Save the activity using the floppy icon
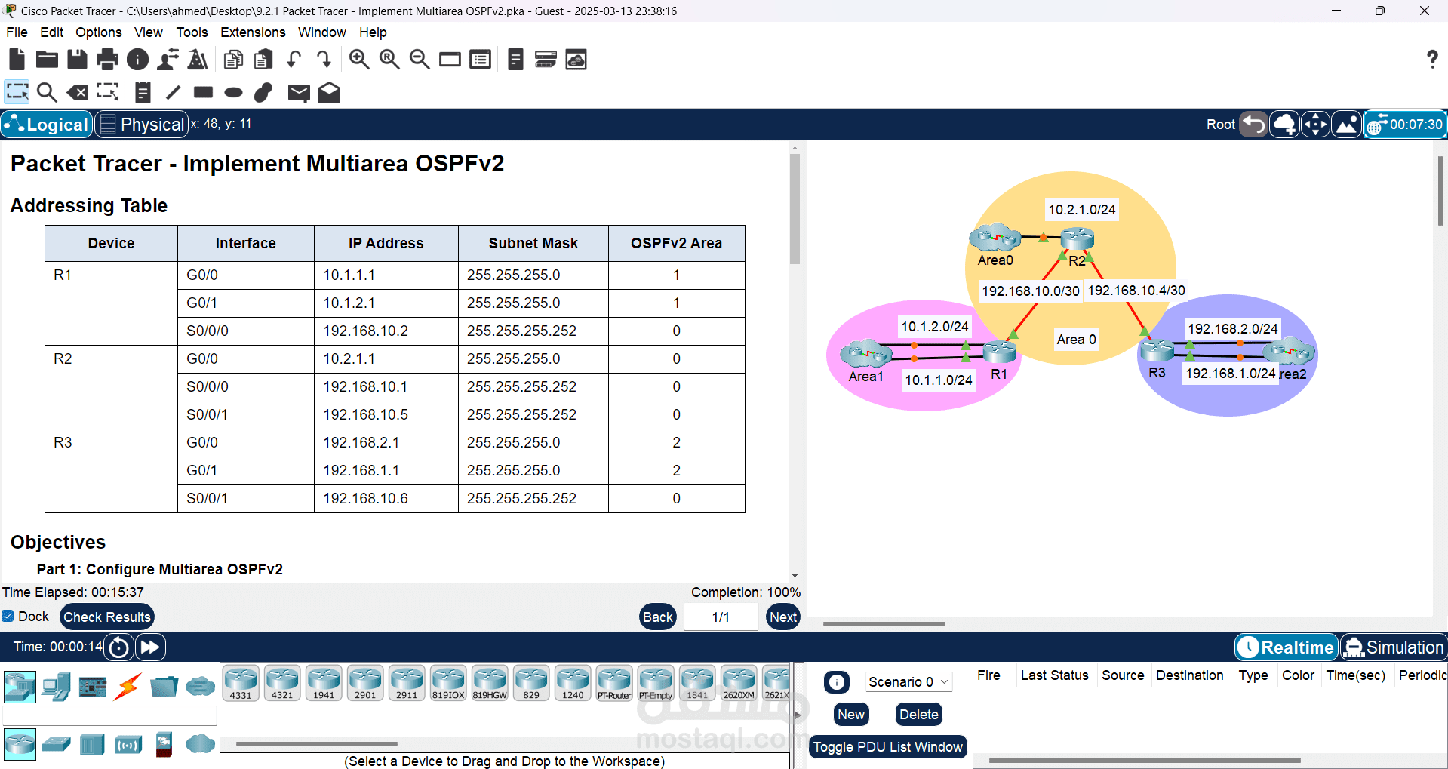The image size is (1448, 769). tap(77, 59)
